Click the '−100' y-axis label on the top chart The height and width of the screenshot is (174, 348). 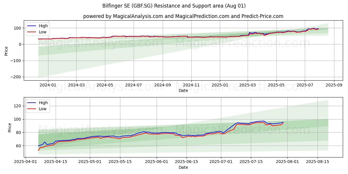coord(16,61)
